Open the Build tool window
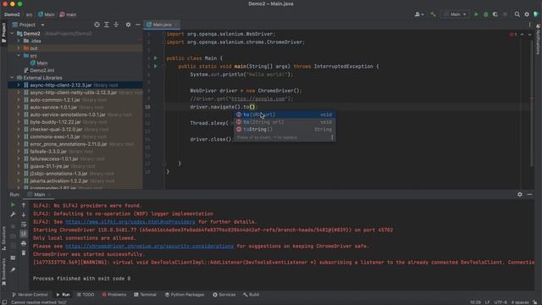The width and height of the screenshot is (542, 305). [x=251, y=295]
